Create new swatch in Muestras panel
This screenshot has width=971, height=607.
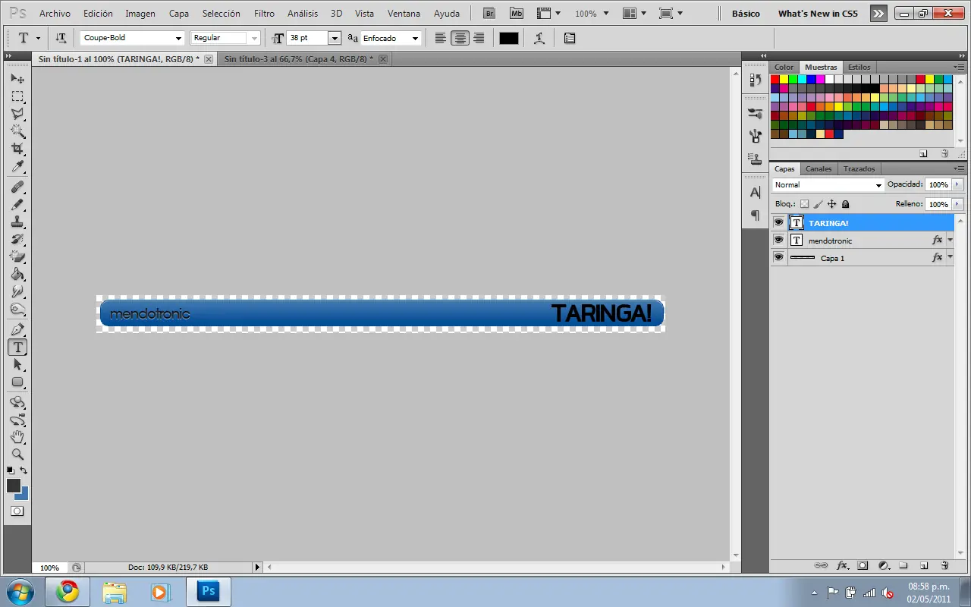coord(923,153)
